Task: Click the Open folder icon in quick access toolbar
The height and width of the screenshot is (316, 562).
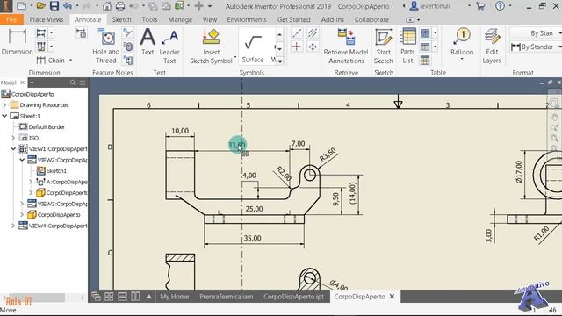Action: coord(40,6)
